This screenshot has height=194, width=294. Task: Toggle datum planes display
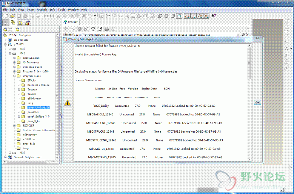[187, 16]
